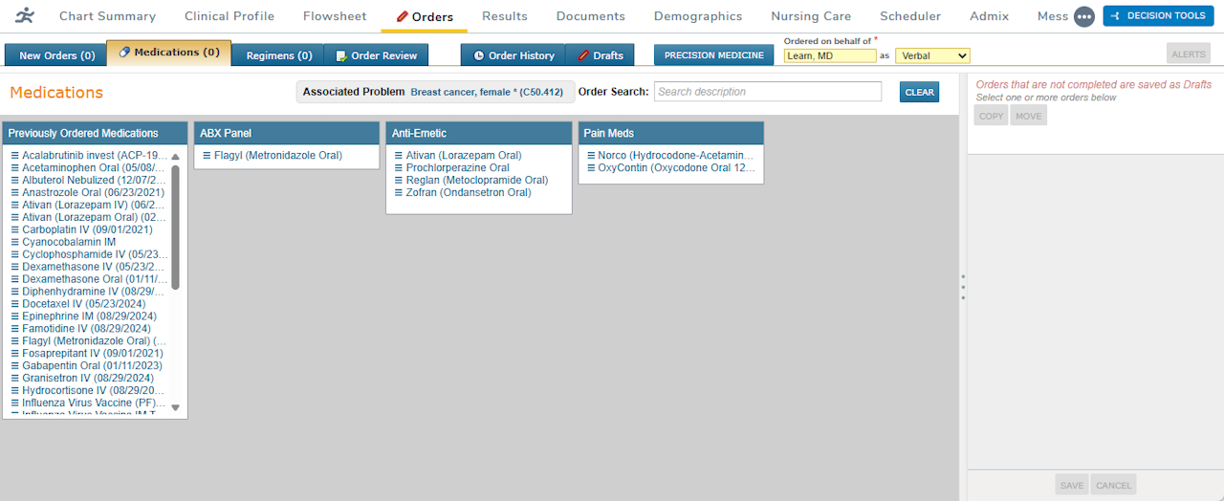
Task: Click the Order Review notepad icon
Action: (x=341, y=55)
